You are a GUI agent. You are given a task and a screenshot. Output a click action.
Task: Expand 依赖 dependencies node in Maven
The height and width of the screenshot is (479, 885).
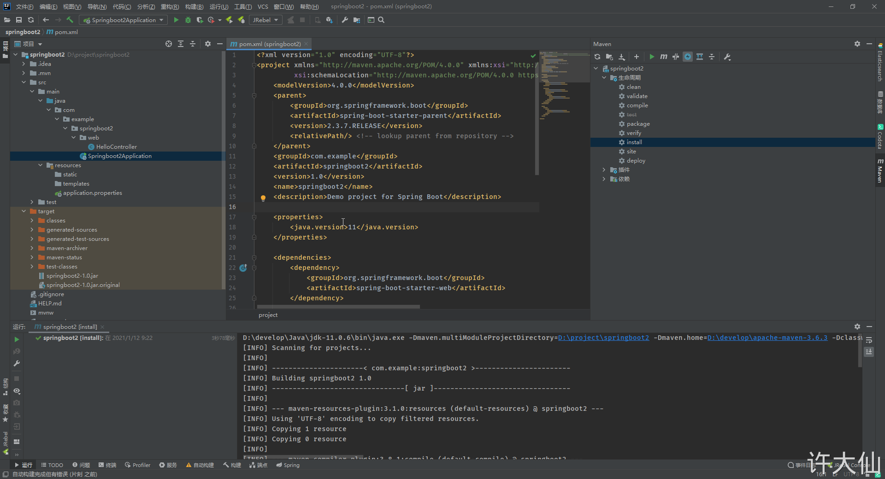pyautogui.click(x=604, y=179)
